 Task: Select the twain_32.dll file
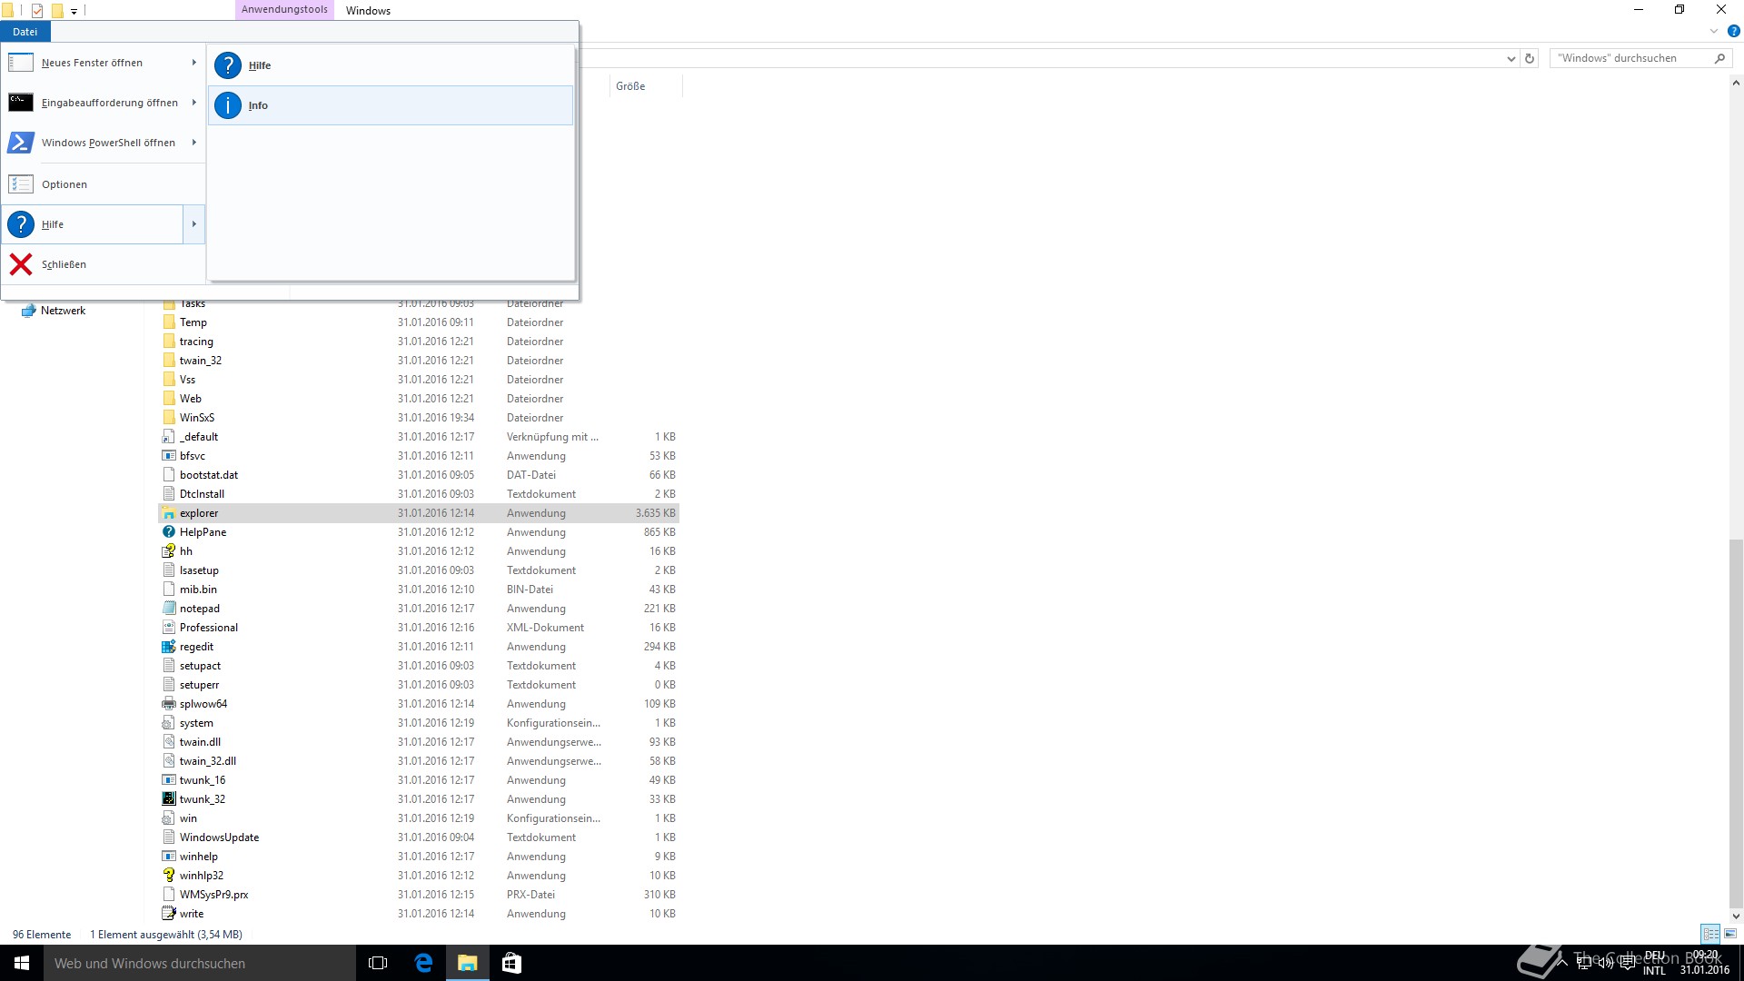[x=208, y=761]
